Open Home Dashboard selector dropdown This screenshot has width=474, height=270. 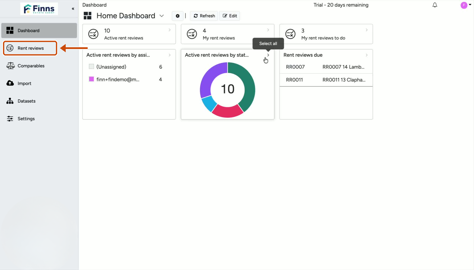coord(162,16)
